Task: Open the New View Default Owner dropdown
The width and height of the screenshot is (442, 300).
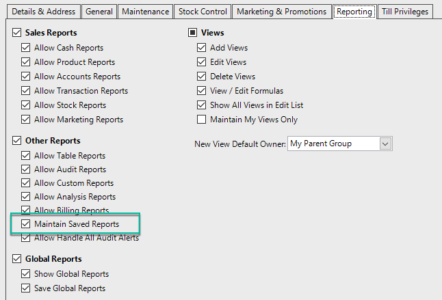Action: click(385, 144)
